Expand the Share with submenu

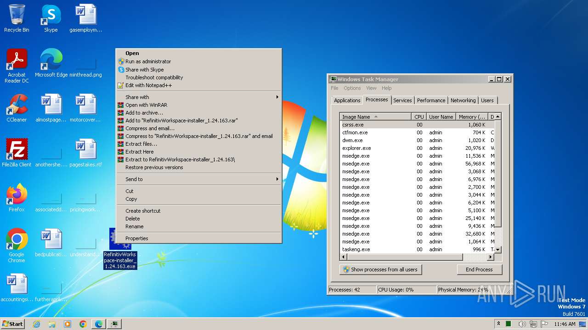coord(198,97)
